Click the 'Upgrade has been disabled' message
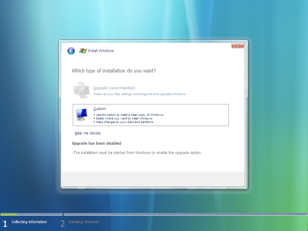 (x=97, y=143)
